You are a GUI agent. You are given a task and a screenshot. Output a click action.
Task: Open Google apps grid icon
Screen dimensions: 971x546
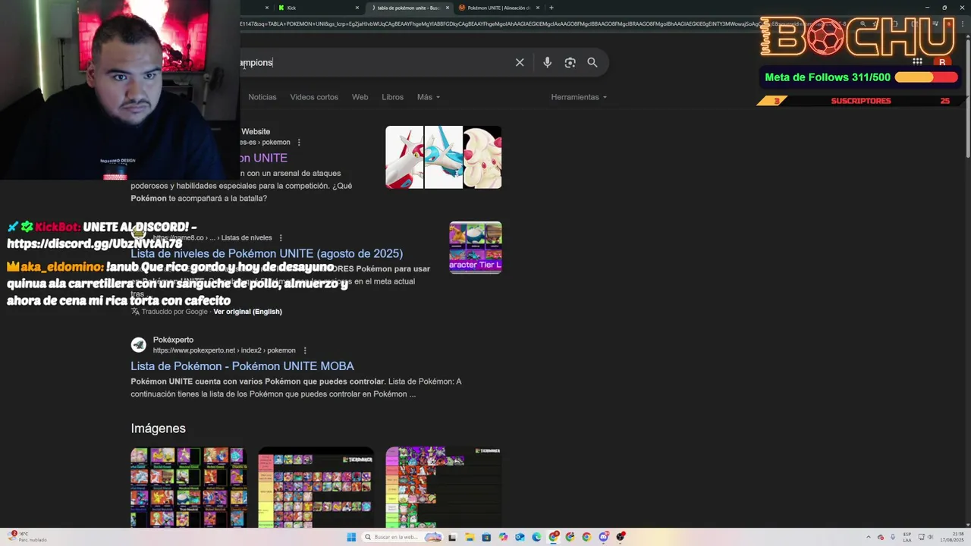pyautogui.click(x=917, y=62)
